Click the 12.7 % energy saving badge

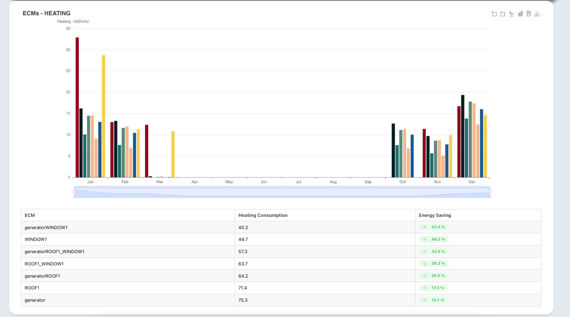pyautogui.click(x=435, y=300)
